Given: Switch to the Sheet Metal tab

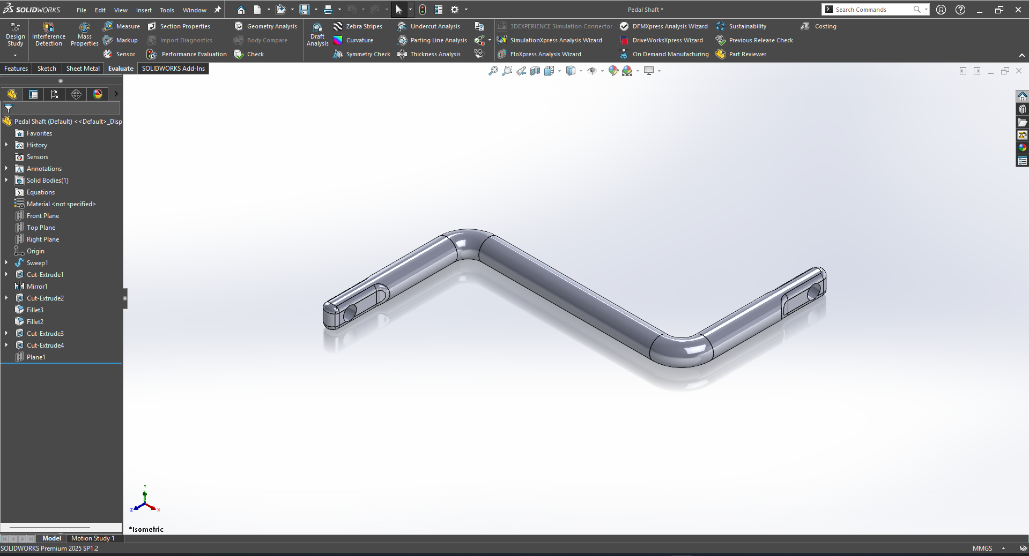Looking at the screenshot, I should [x=83, y=69].
